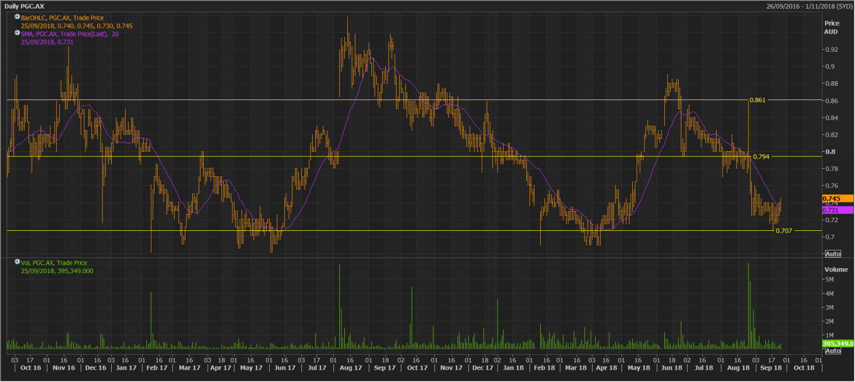The width and height of the screenshot is (855, 382).
Task: Select the 'Daily PGC.AX' chart title
Action: coord(25,6)
